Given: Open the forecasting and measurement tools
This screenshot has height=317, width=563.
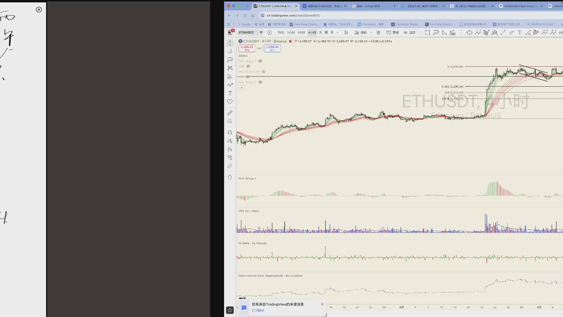Looking at the screenshot, I should 230,77.
